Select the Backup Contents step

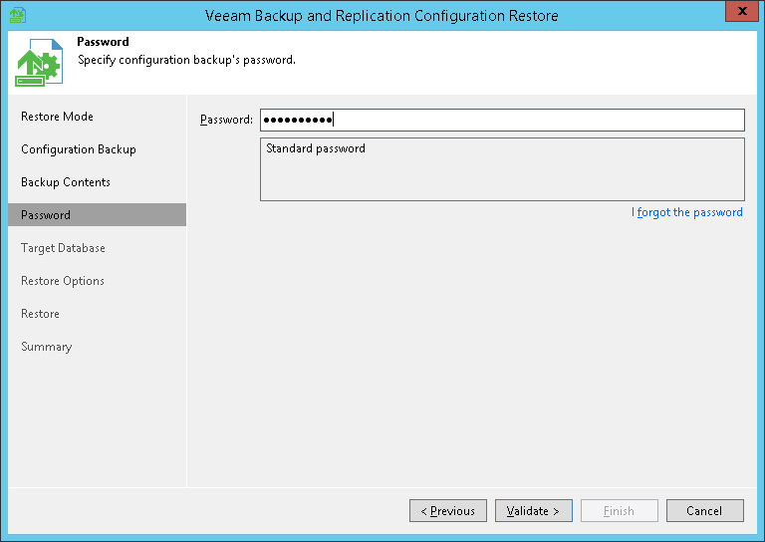point(66,182)
